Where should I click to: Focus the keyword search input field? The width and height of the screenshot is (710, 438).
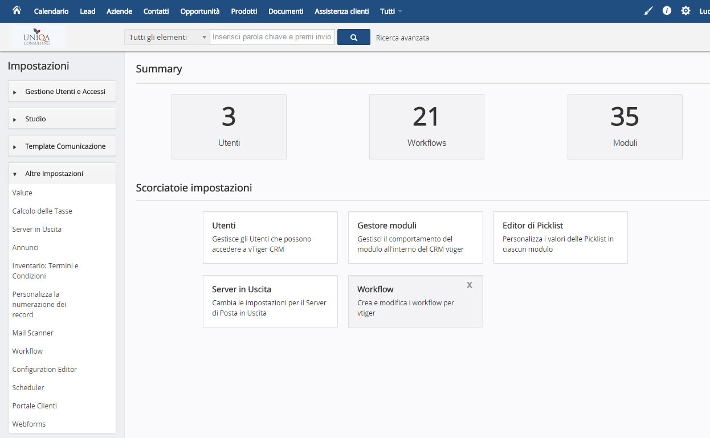[x=272, y=37]
